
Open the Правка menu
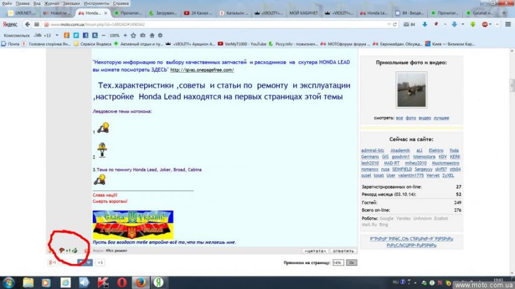tap(22, 3)
